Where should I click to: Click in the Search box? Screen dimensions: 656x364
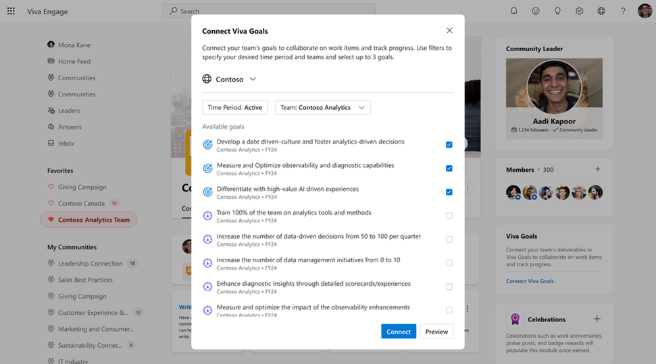pos(270,11)
